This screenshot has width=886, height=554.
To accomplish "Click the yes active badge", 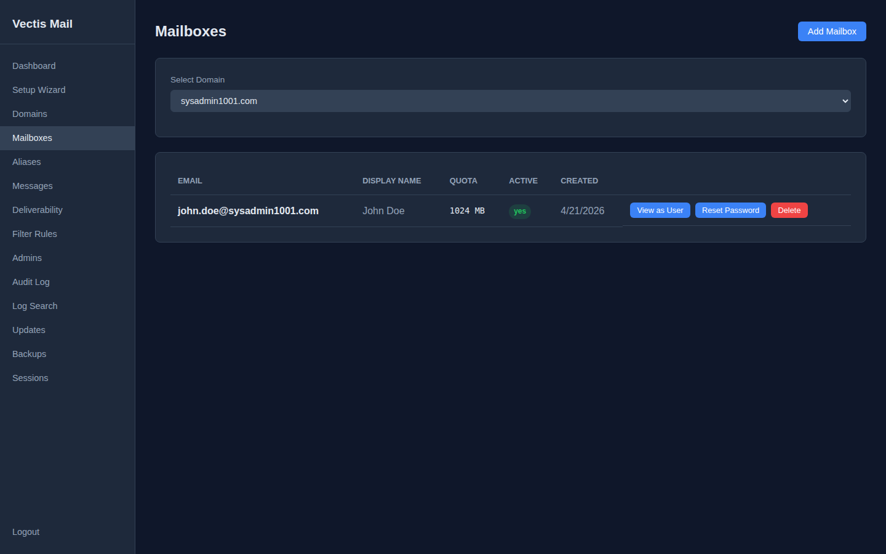I will coord(520,211).
